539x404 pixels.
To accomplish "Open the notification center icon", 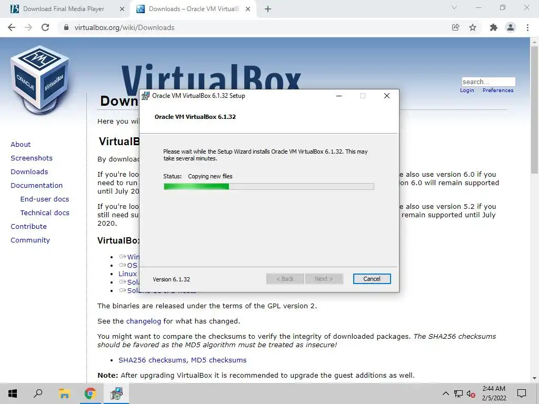I will (522, 393).
